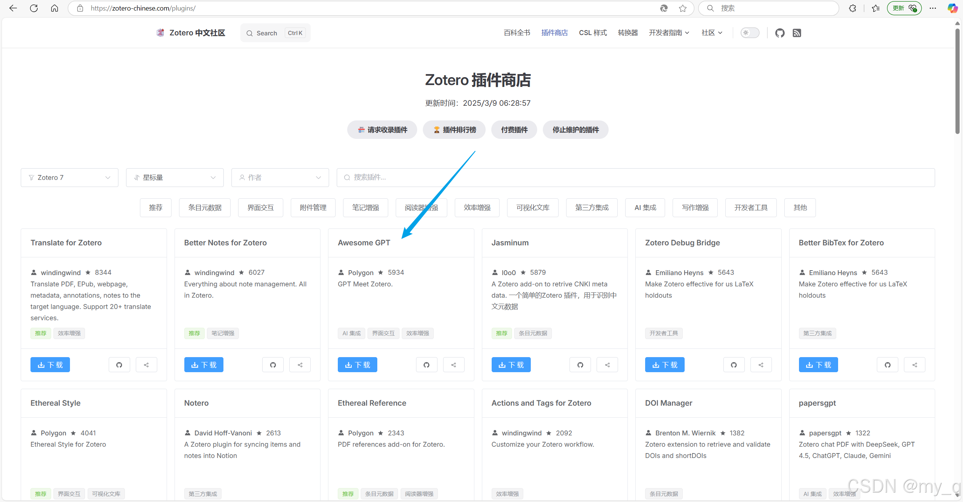963x502 pixels.
Task: Open 转换器 in the top navigation
Action: (628, 33)
